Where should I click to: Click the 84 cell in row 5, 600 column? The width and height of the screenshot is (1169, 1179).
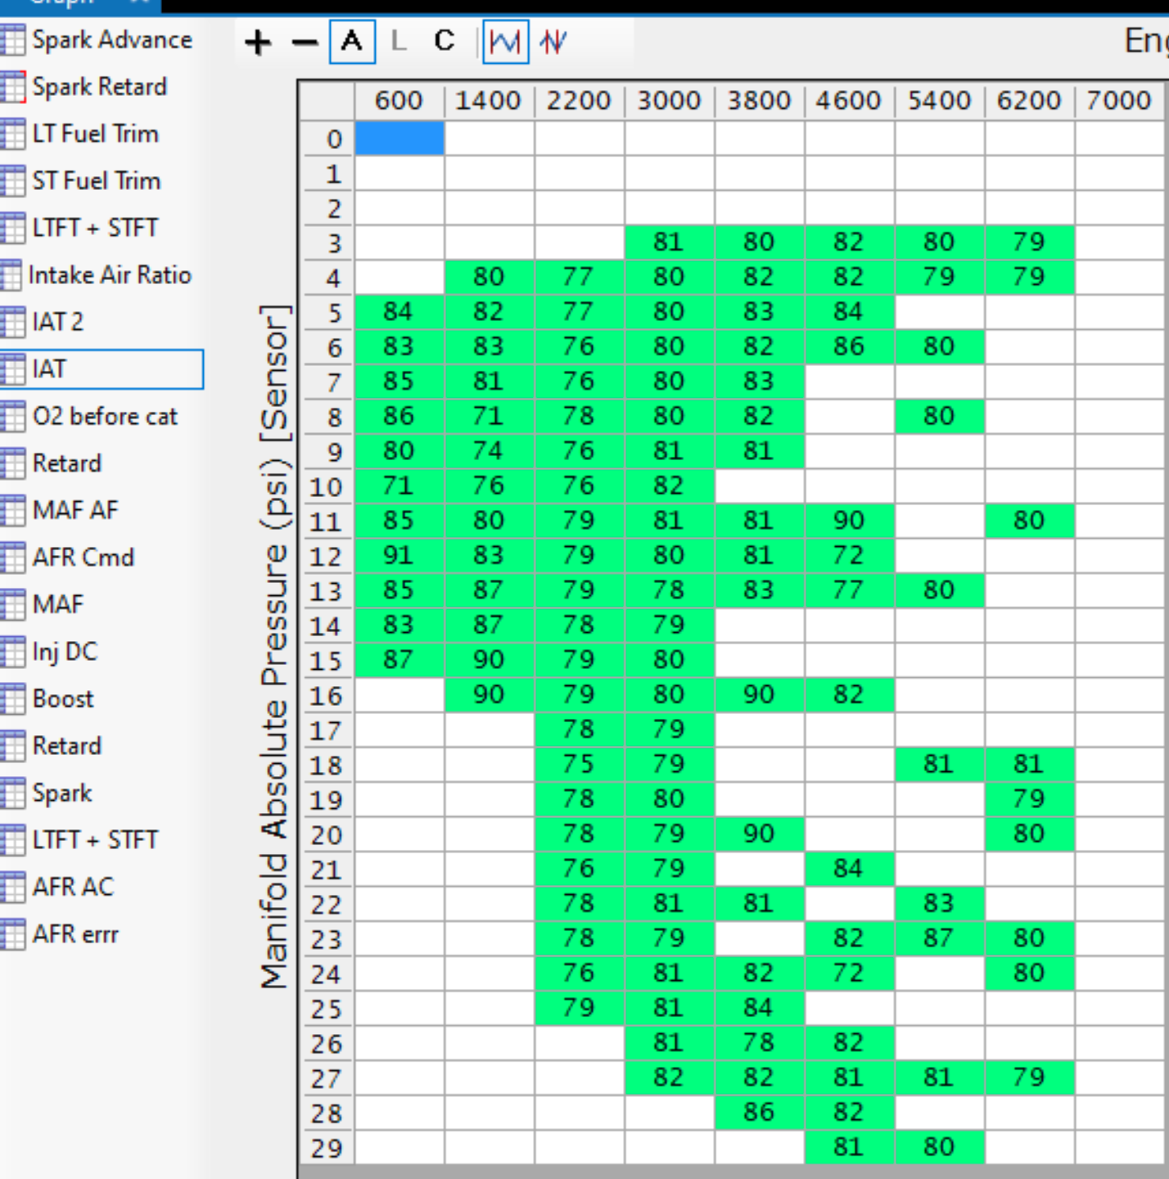coord(399,312)
